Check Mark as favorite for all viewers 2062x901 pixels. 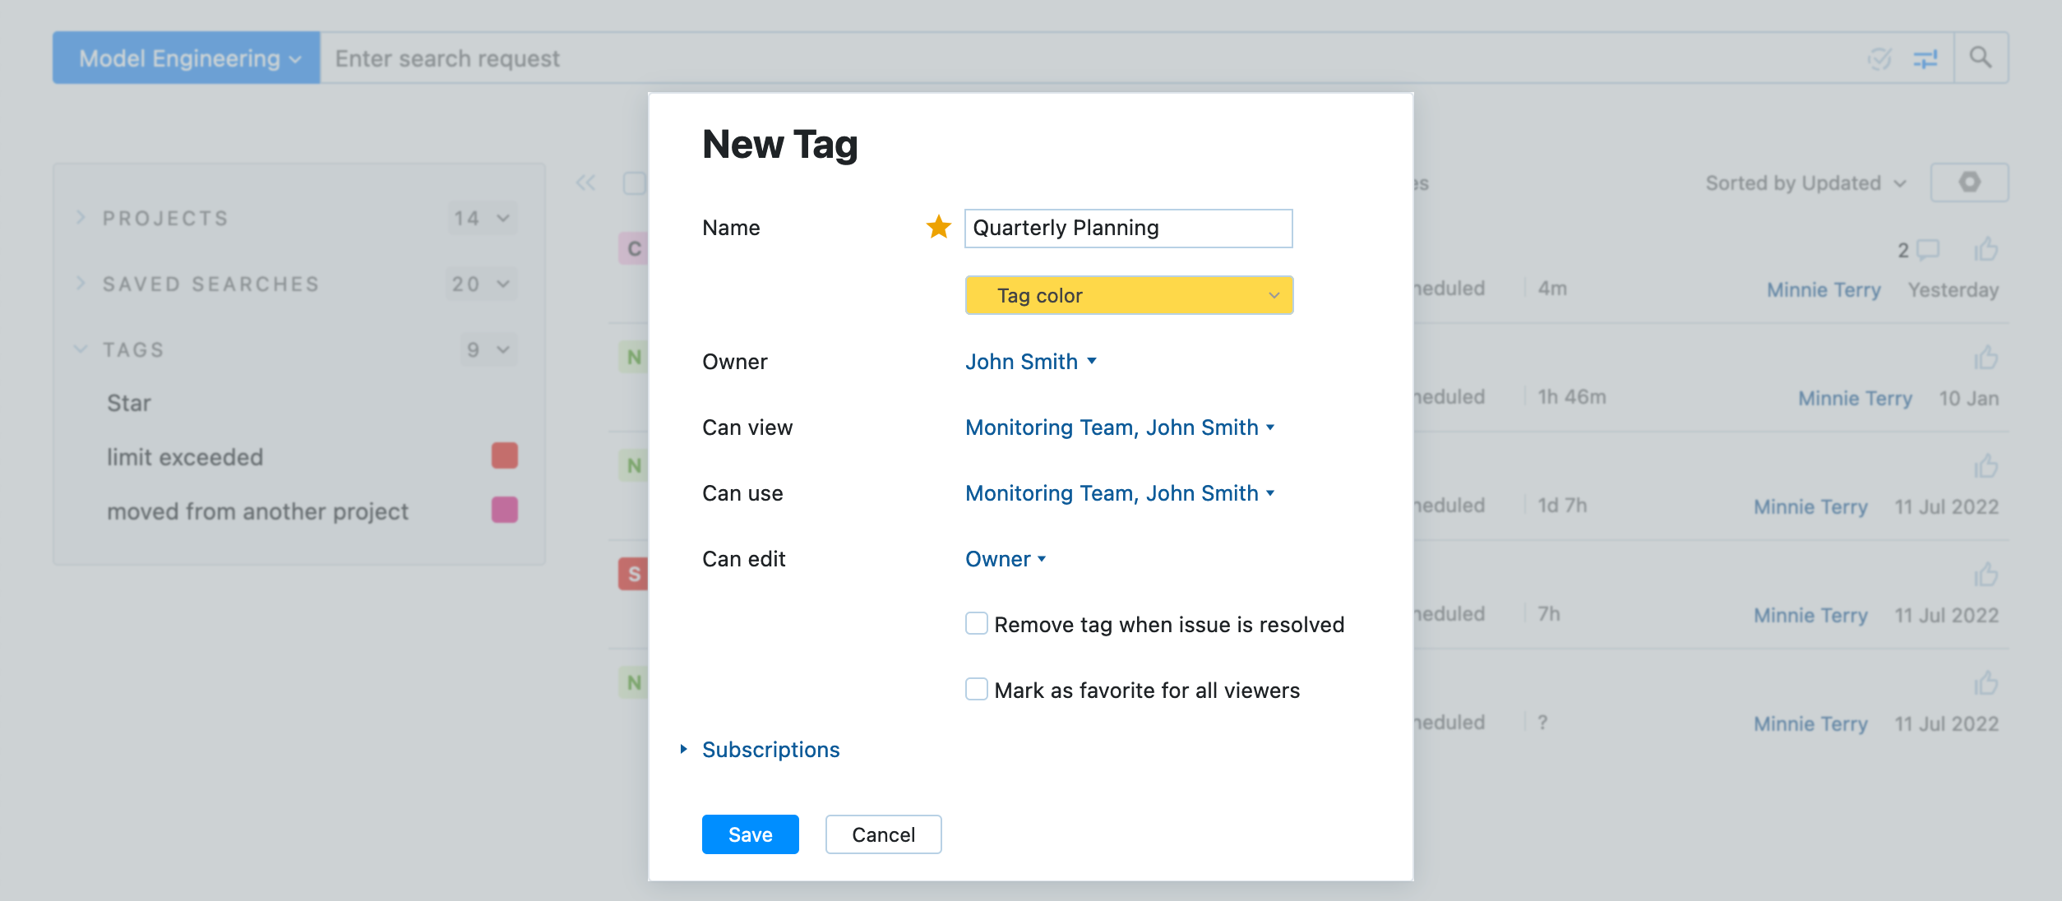(976, 689)
